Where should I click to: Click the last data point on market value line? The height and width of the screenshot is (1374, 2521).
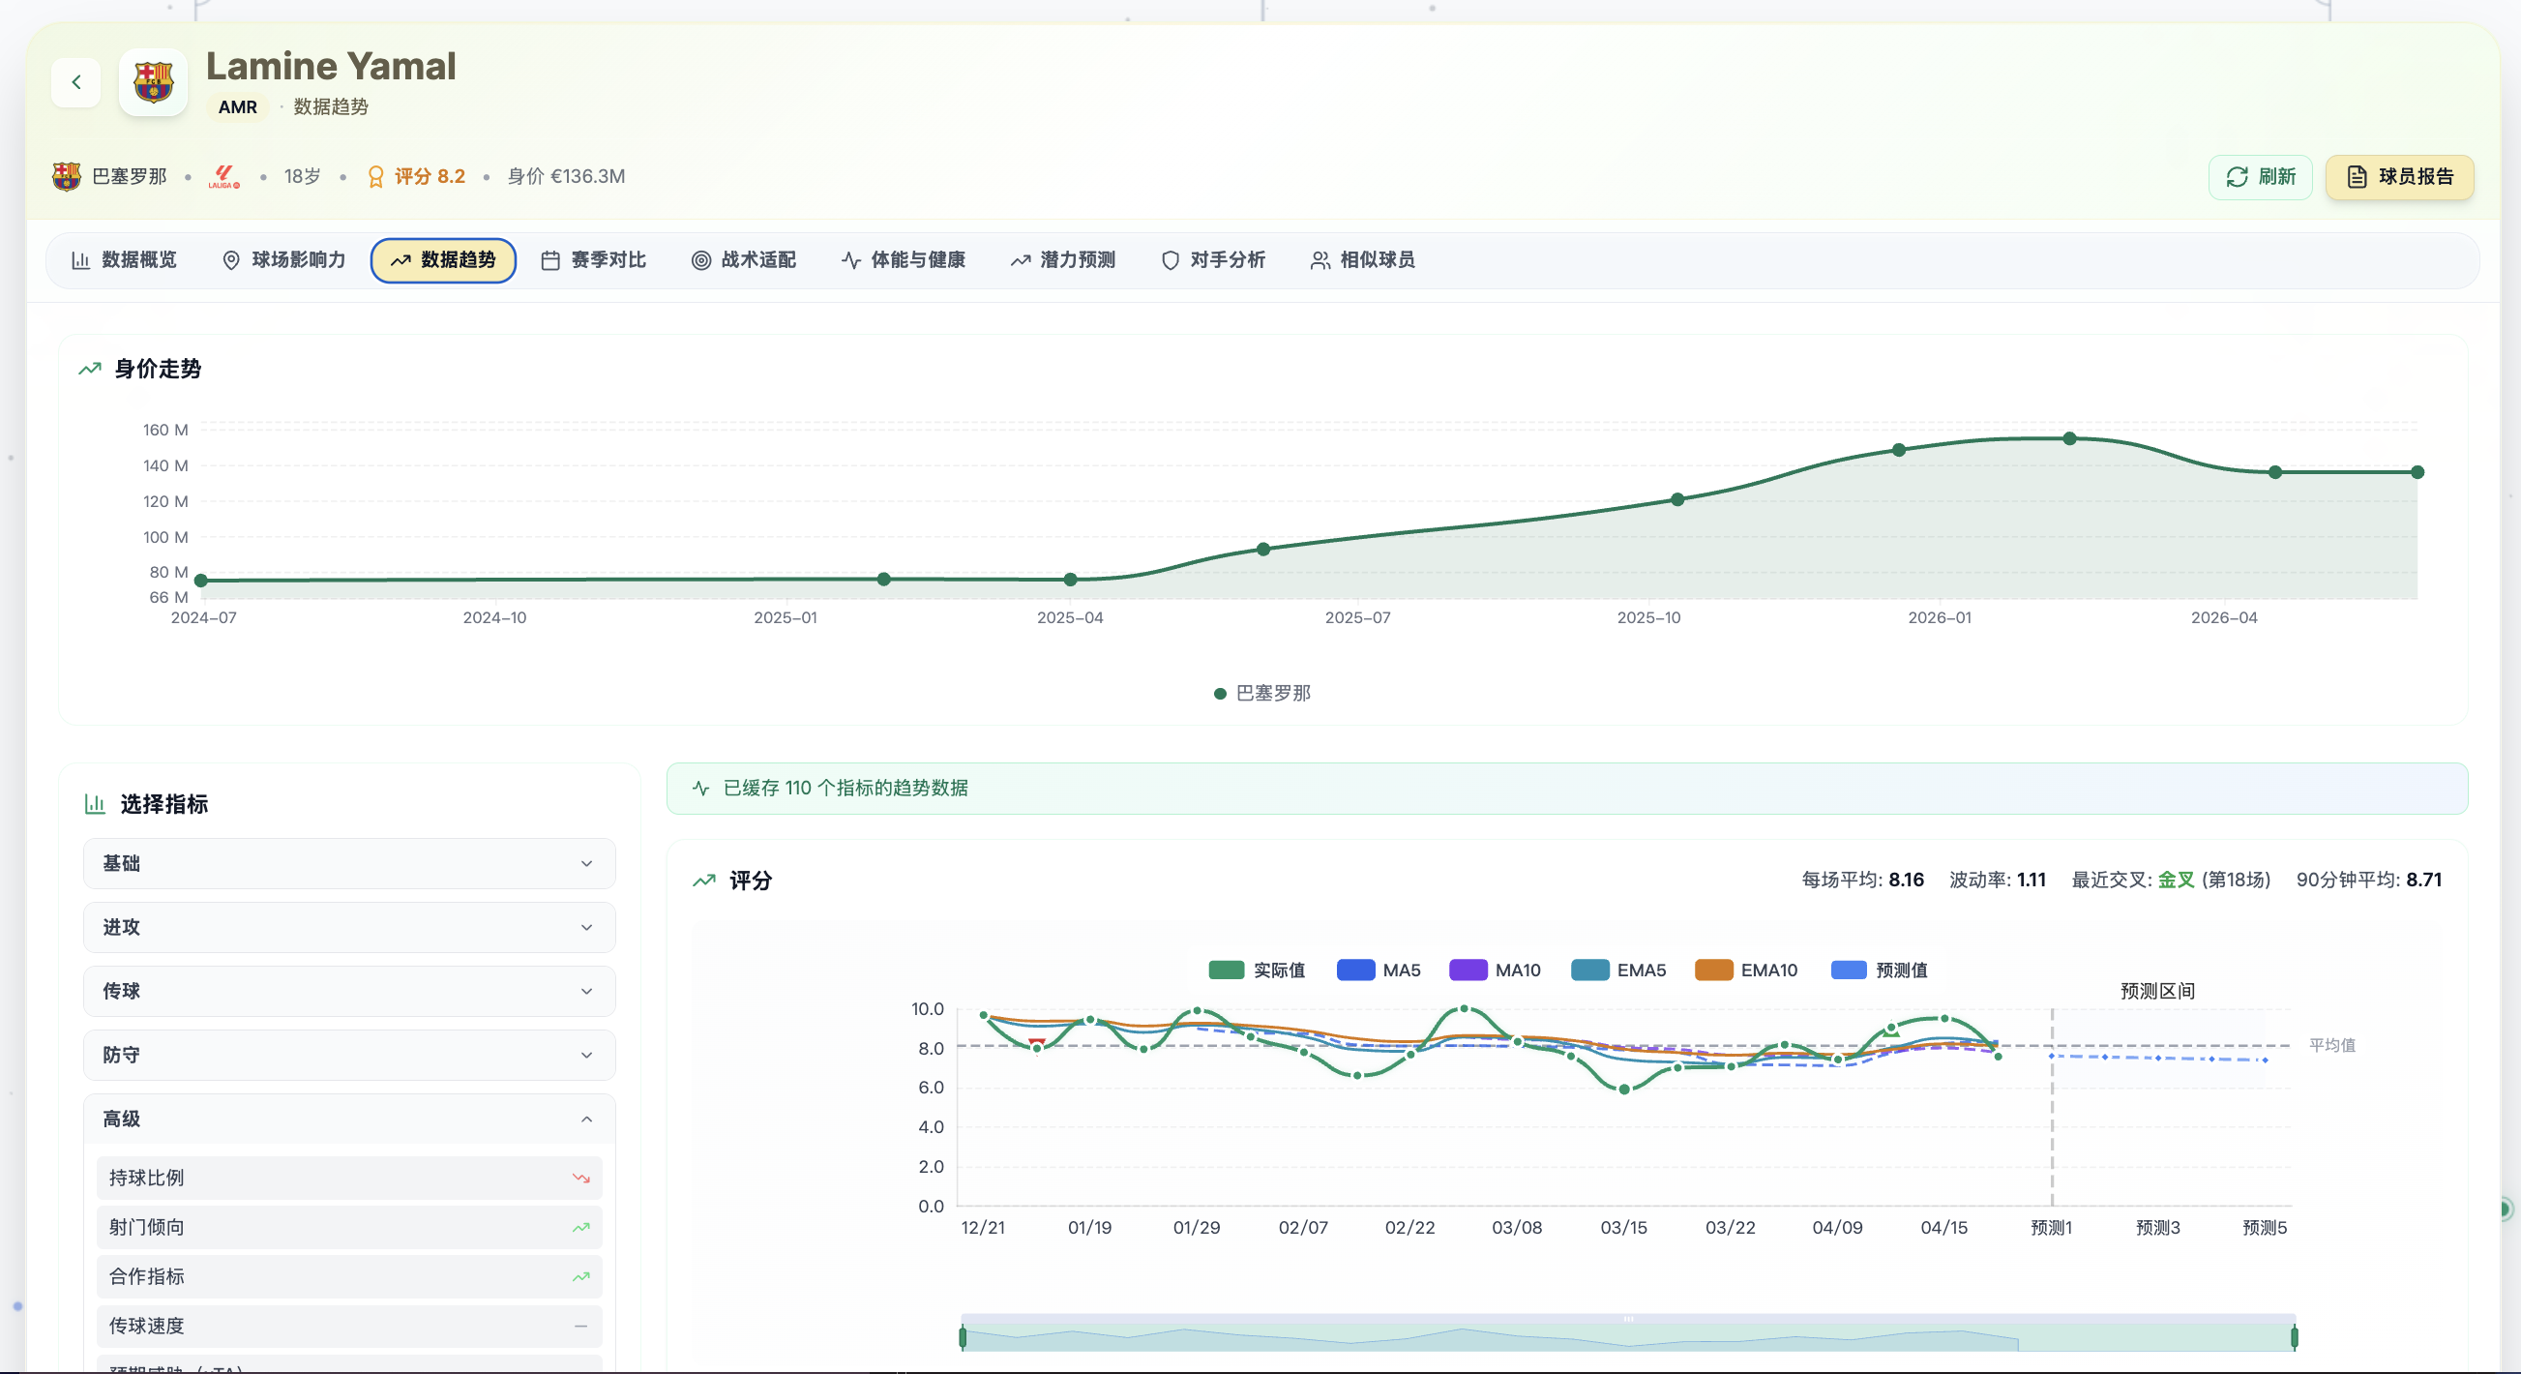coord(2417,471)
